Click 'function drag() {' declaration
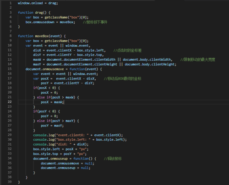 (x=34, y=13)
